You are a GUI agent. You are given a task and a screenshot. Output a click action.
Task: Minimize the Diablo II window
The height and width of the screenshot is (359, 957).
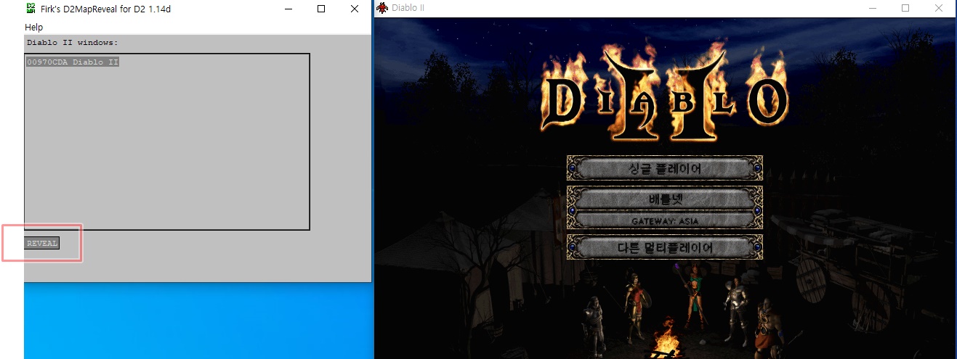pyautogui.click(x=873, y=8)
